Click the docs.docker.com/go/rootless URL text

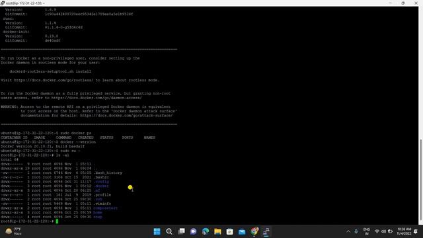(x=54, y=80)
